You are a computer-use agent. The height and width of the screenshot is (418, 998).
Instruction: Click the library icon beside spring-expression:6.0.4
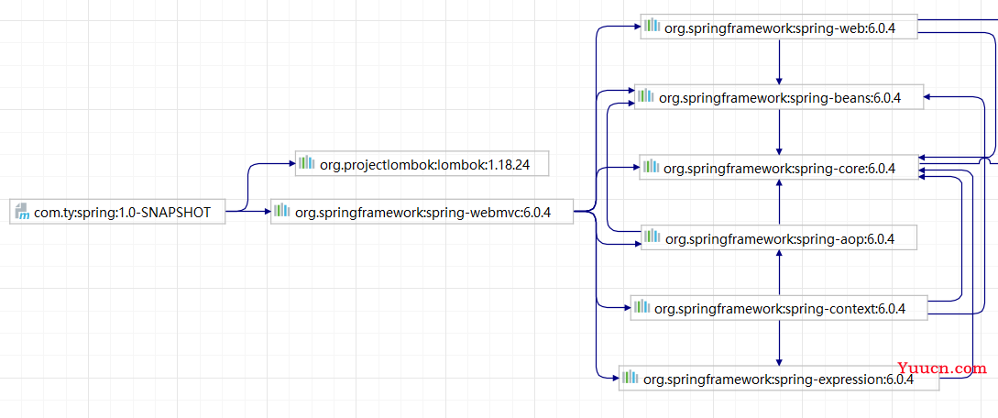pos(631,377)
